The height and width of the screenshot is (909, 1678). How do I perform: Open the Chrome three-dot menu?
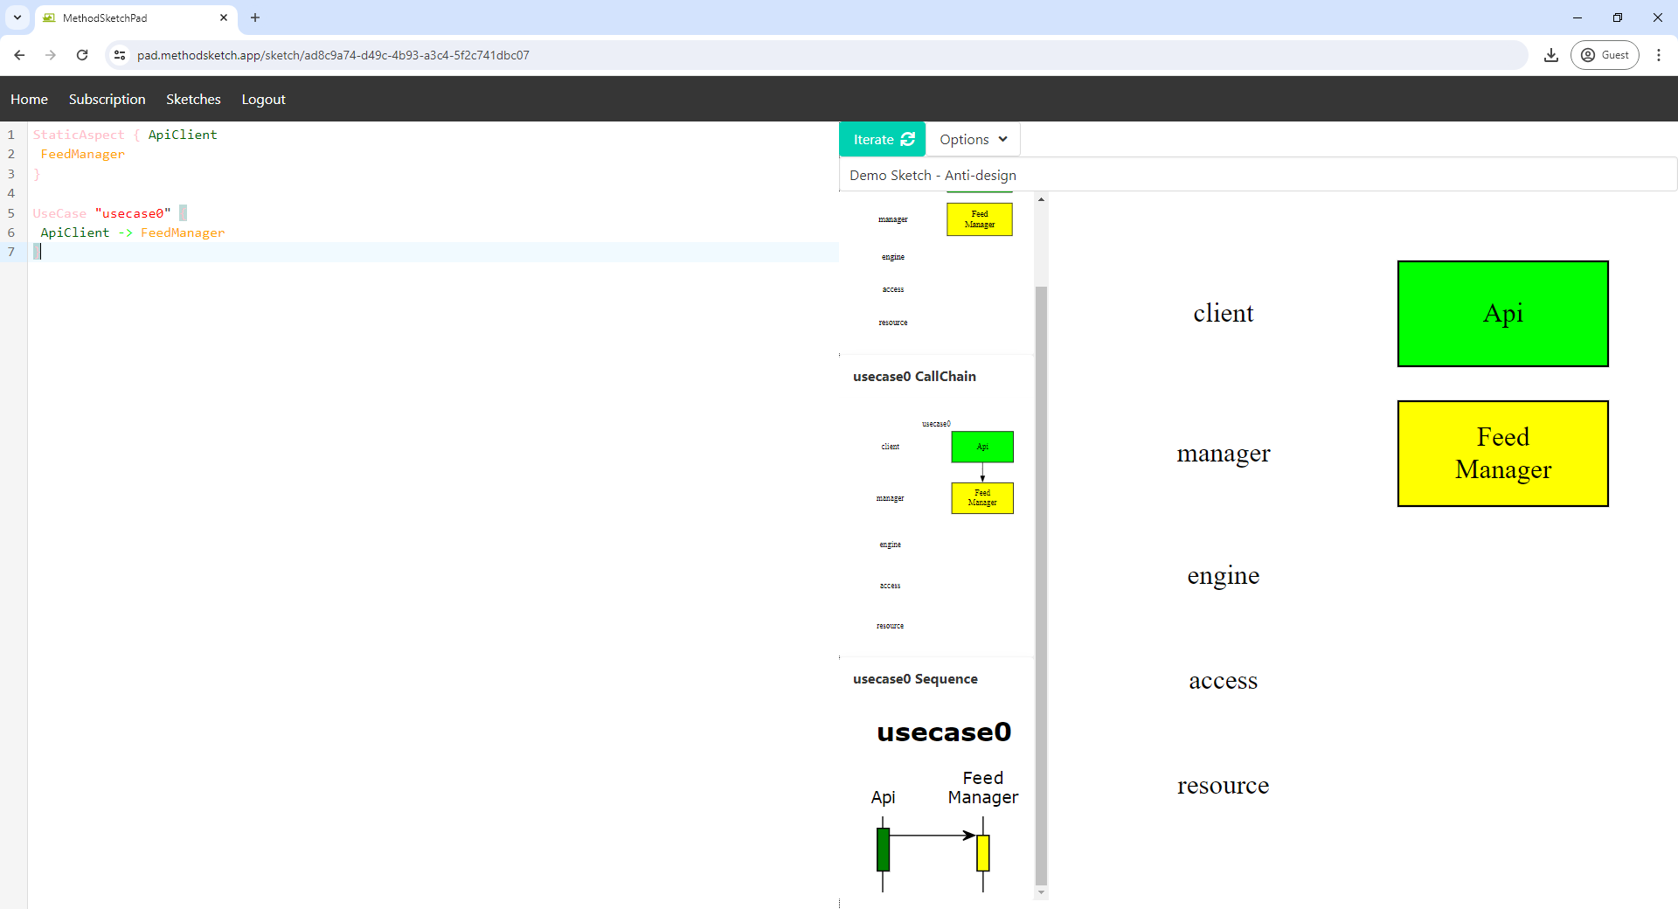click(x=1658, y=55)
